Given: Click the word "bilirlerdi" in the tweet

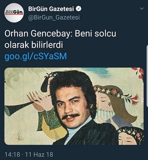Looking at the screenshot, I should point(47,45).
